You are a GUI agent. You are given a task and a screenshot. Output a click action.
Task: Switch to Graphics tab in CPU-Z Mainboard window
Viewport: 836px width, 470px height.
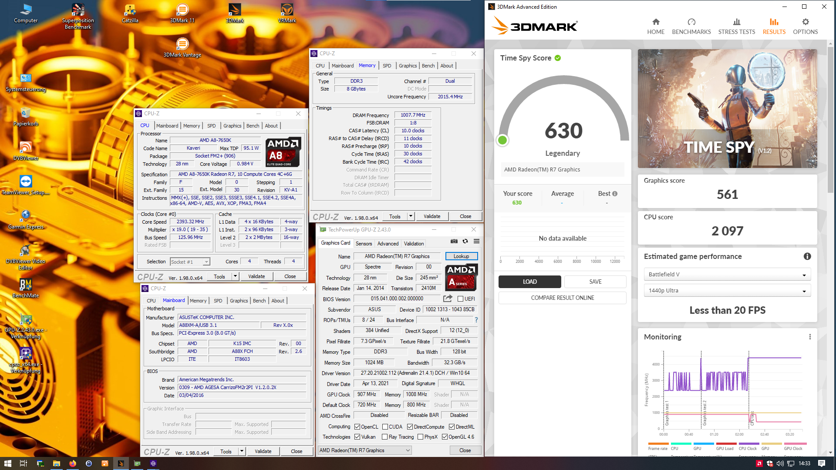[x=239, y=301]
